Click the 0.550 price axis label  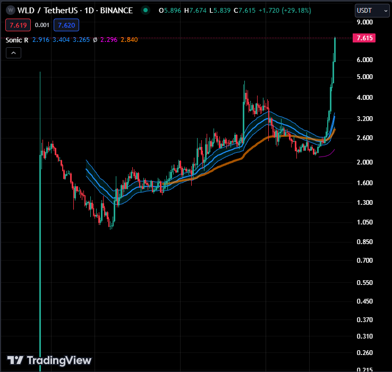click(x=365, y=282)
